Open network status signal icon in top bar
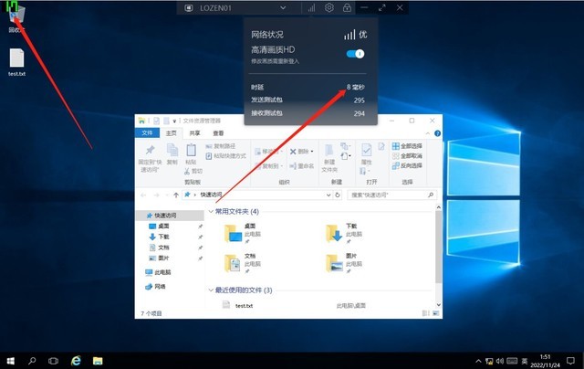 pos(311,7)
